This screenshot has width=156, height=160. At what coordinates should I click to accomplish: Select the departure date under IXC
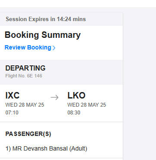(x=25, y=105)
